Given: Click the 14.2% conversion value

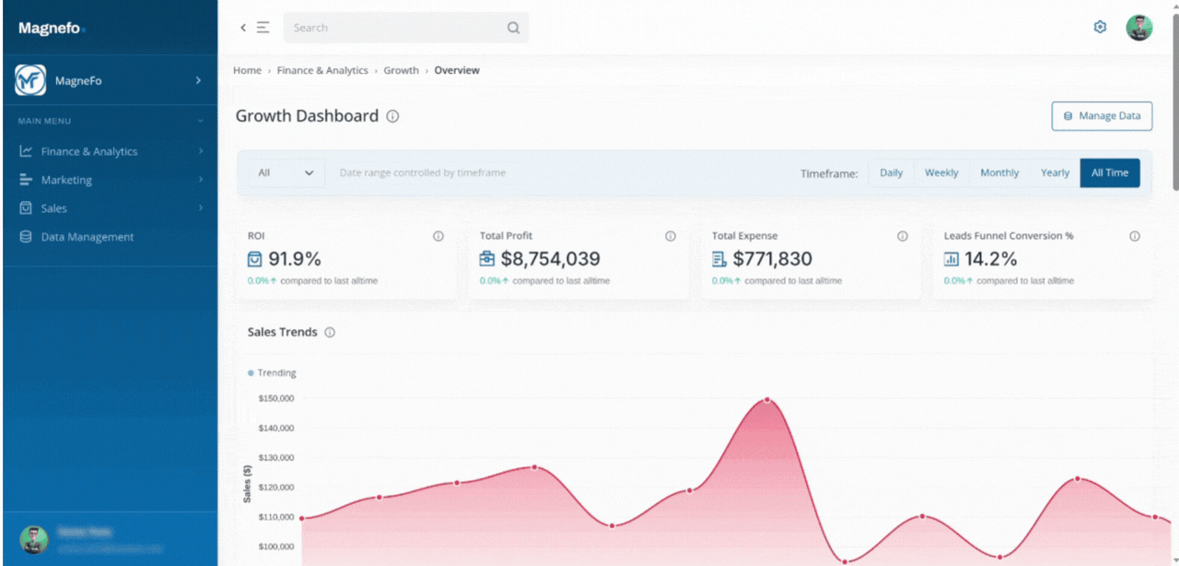Looking at the screenshot, I should 991,259.
